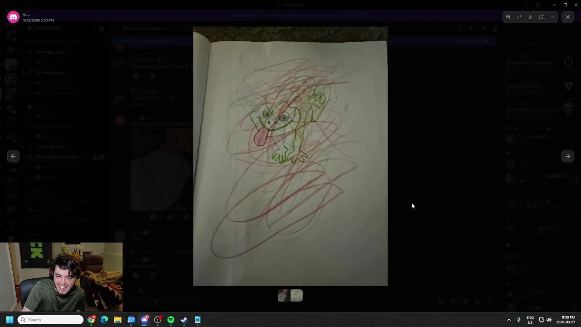
Task: Click the frog drawing image
Action: pyautogui.click(x=290, y=156)
